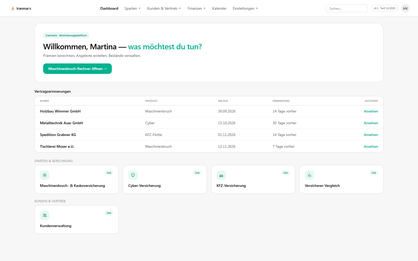Click the KFZ-Flotte product cell

pyautogui.click(x=154, y=135)
